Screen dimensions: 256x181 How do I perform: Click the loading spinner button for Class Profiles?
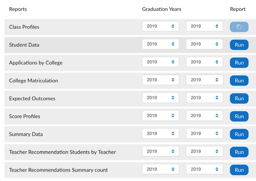point(239,27)
